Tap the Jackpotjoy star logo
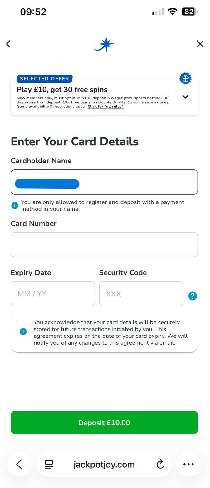The height and width of the screenshot is (488, 210). click(x=104, y=44)
